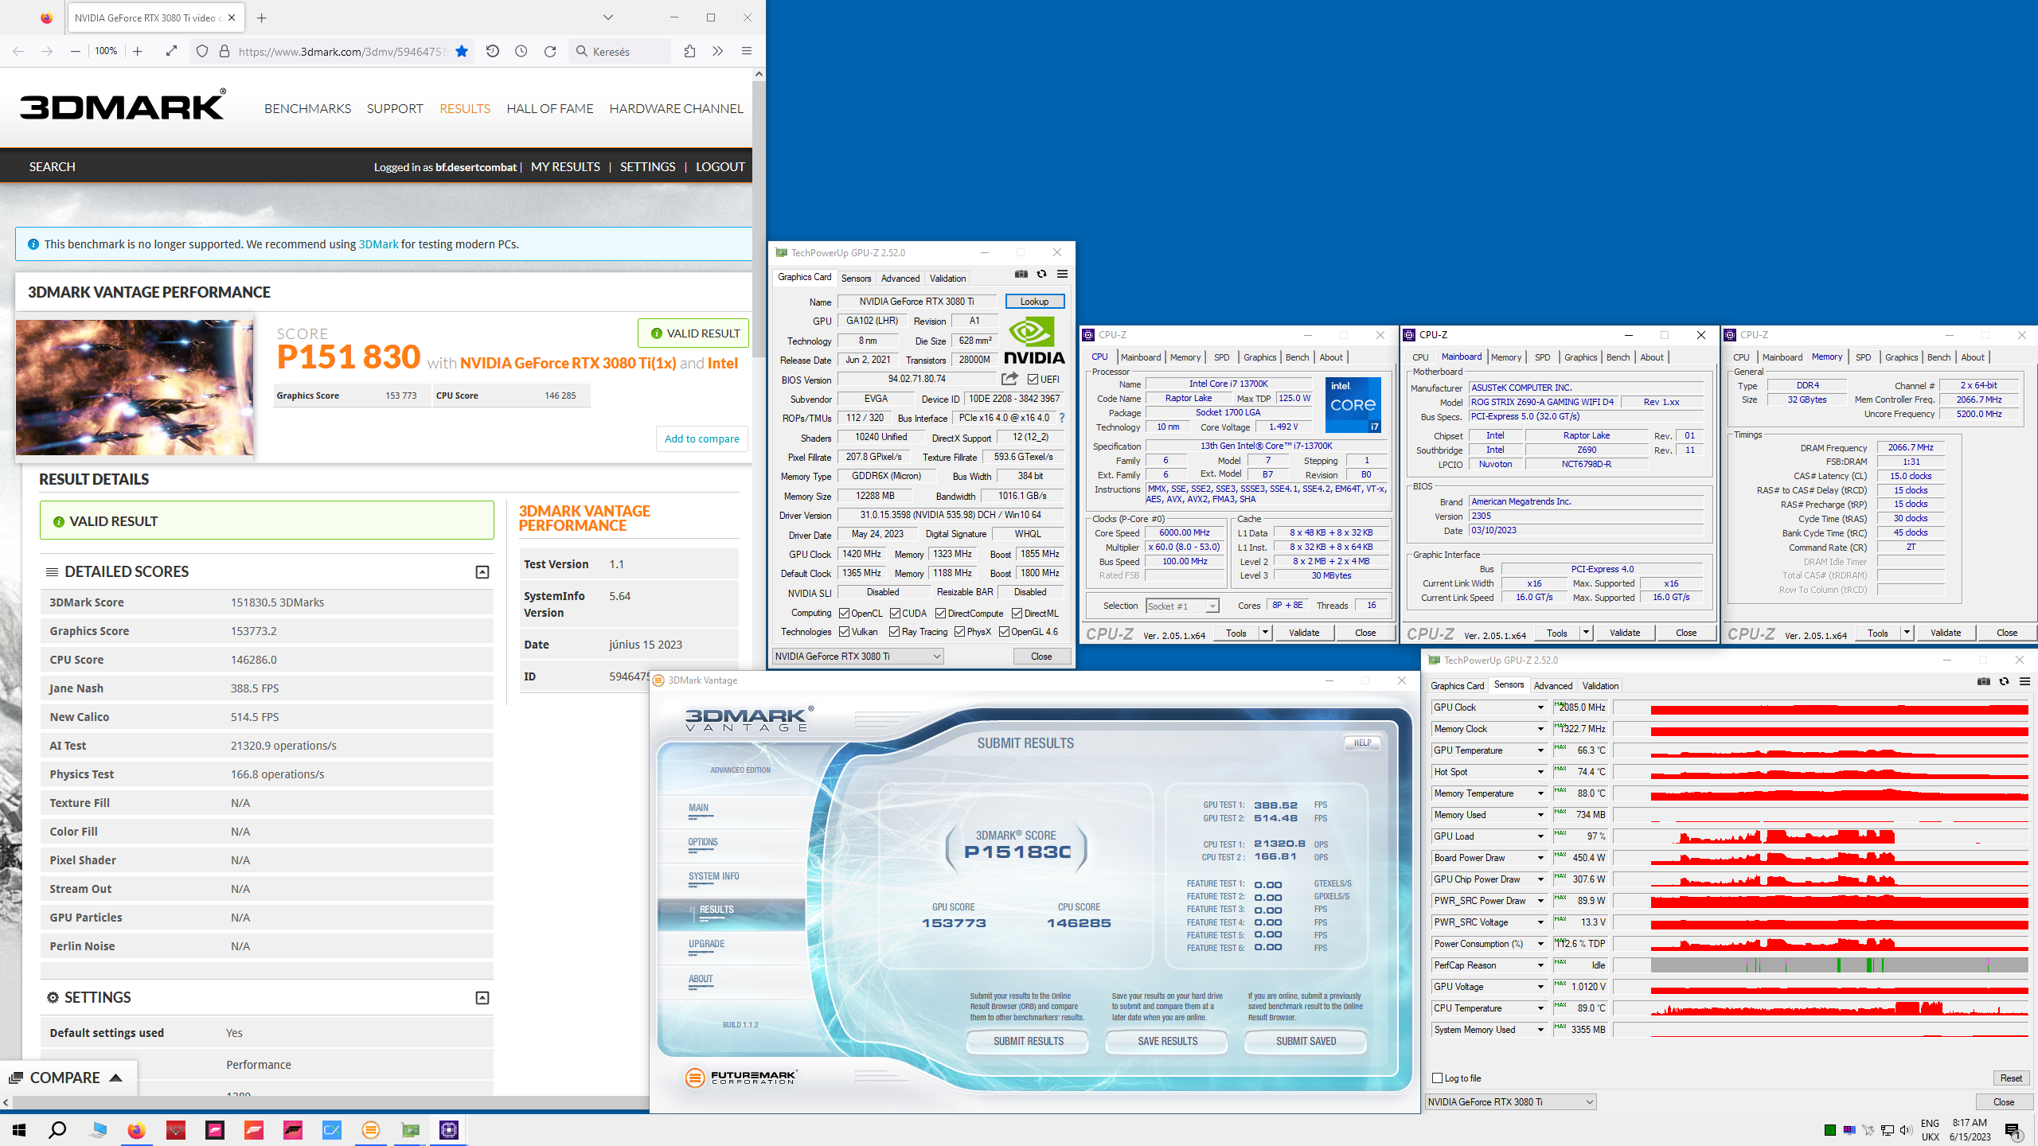Image resolution: width=2038 pixels, height=1146 pixels.
Task: Open Benchmarks menu on 3DMark site
Action: click(307, 109)
